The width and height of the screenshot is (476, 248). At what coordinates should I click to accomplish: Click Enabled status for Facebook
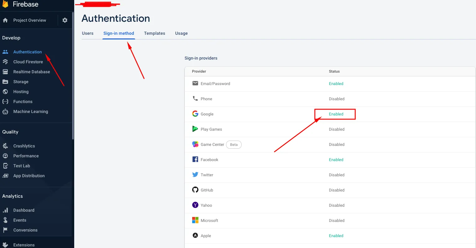[336, 160]
